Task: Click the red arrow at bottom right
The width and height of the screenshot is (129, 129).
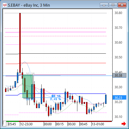Action: click(124, 124)
